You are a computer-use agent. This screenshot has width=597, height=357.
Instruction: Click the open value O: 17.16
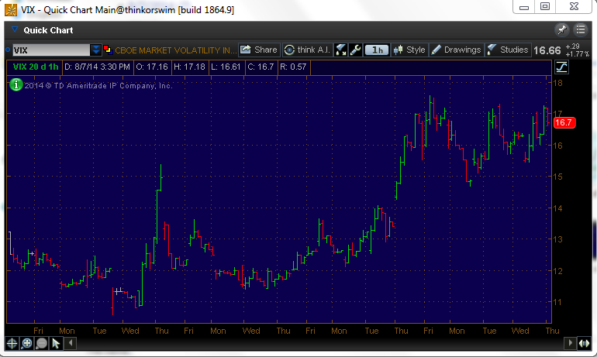tap(152, 67)
